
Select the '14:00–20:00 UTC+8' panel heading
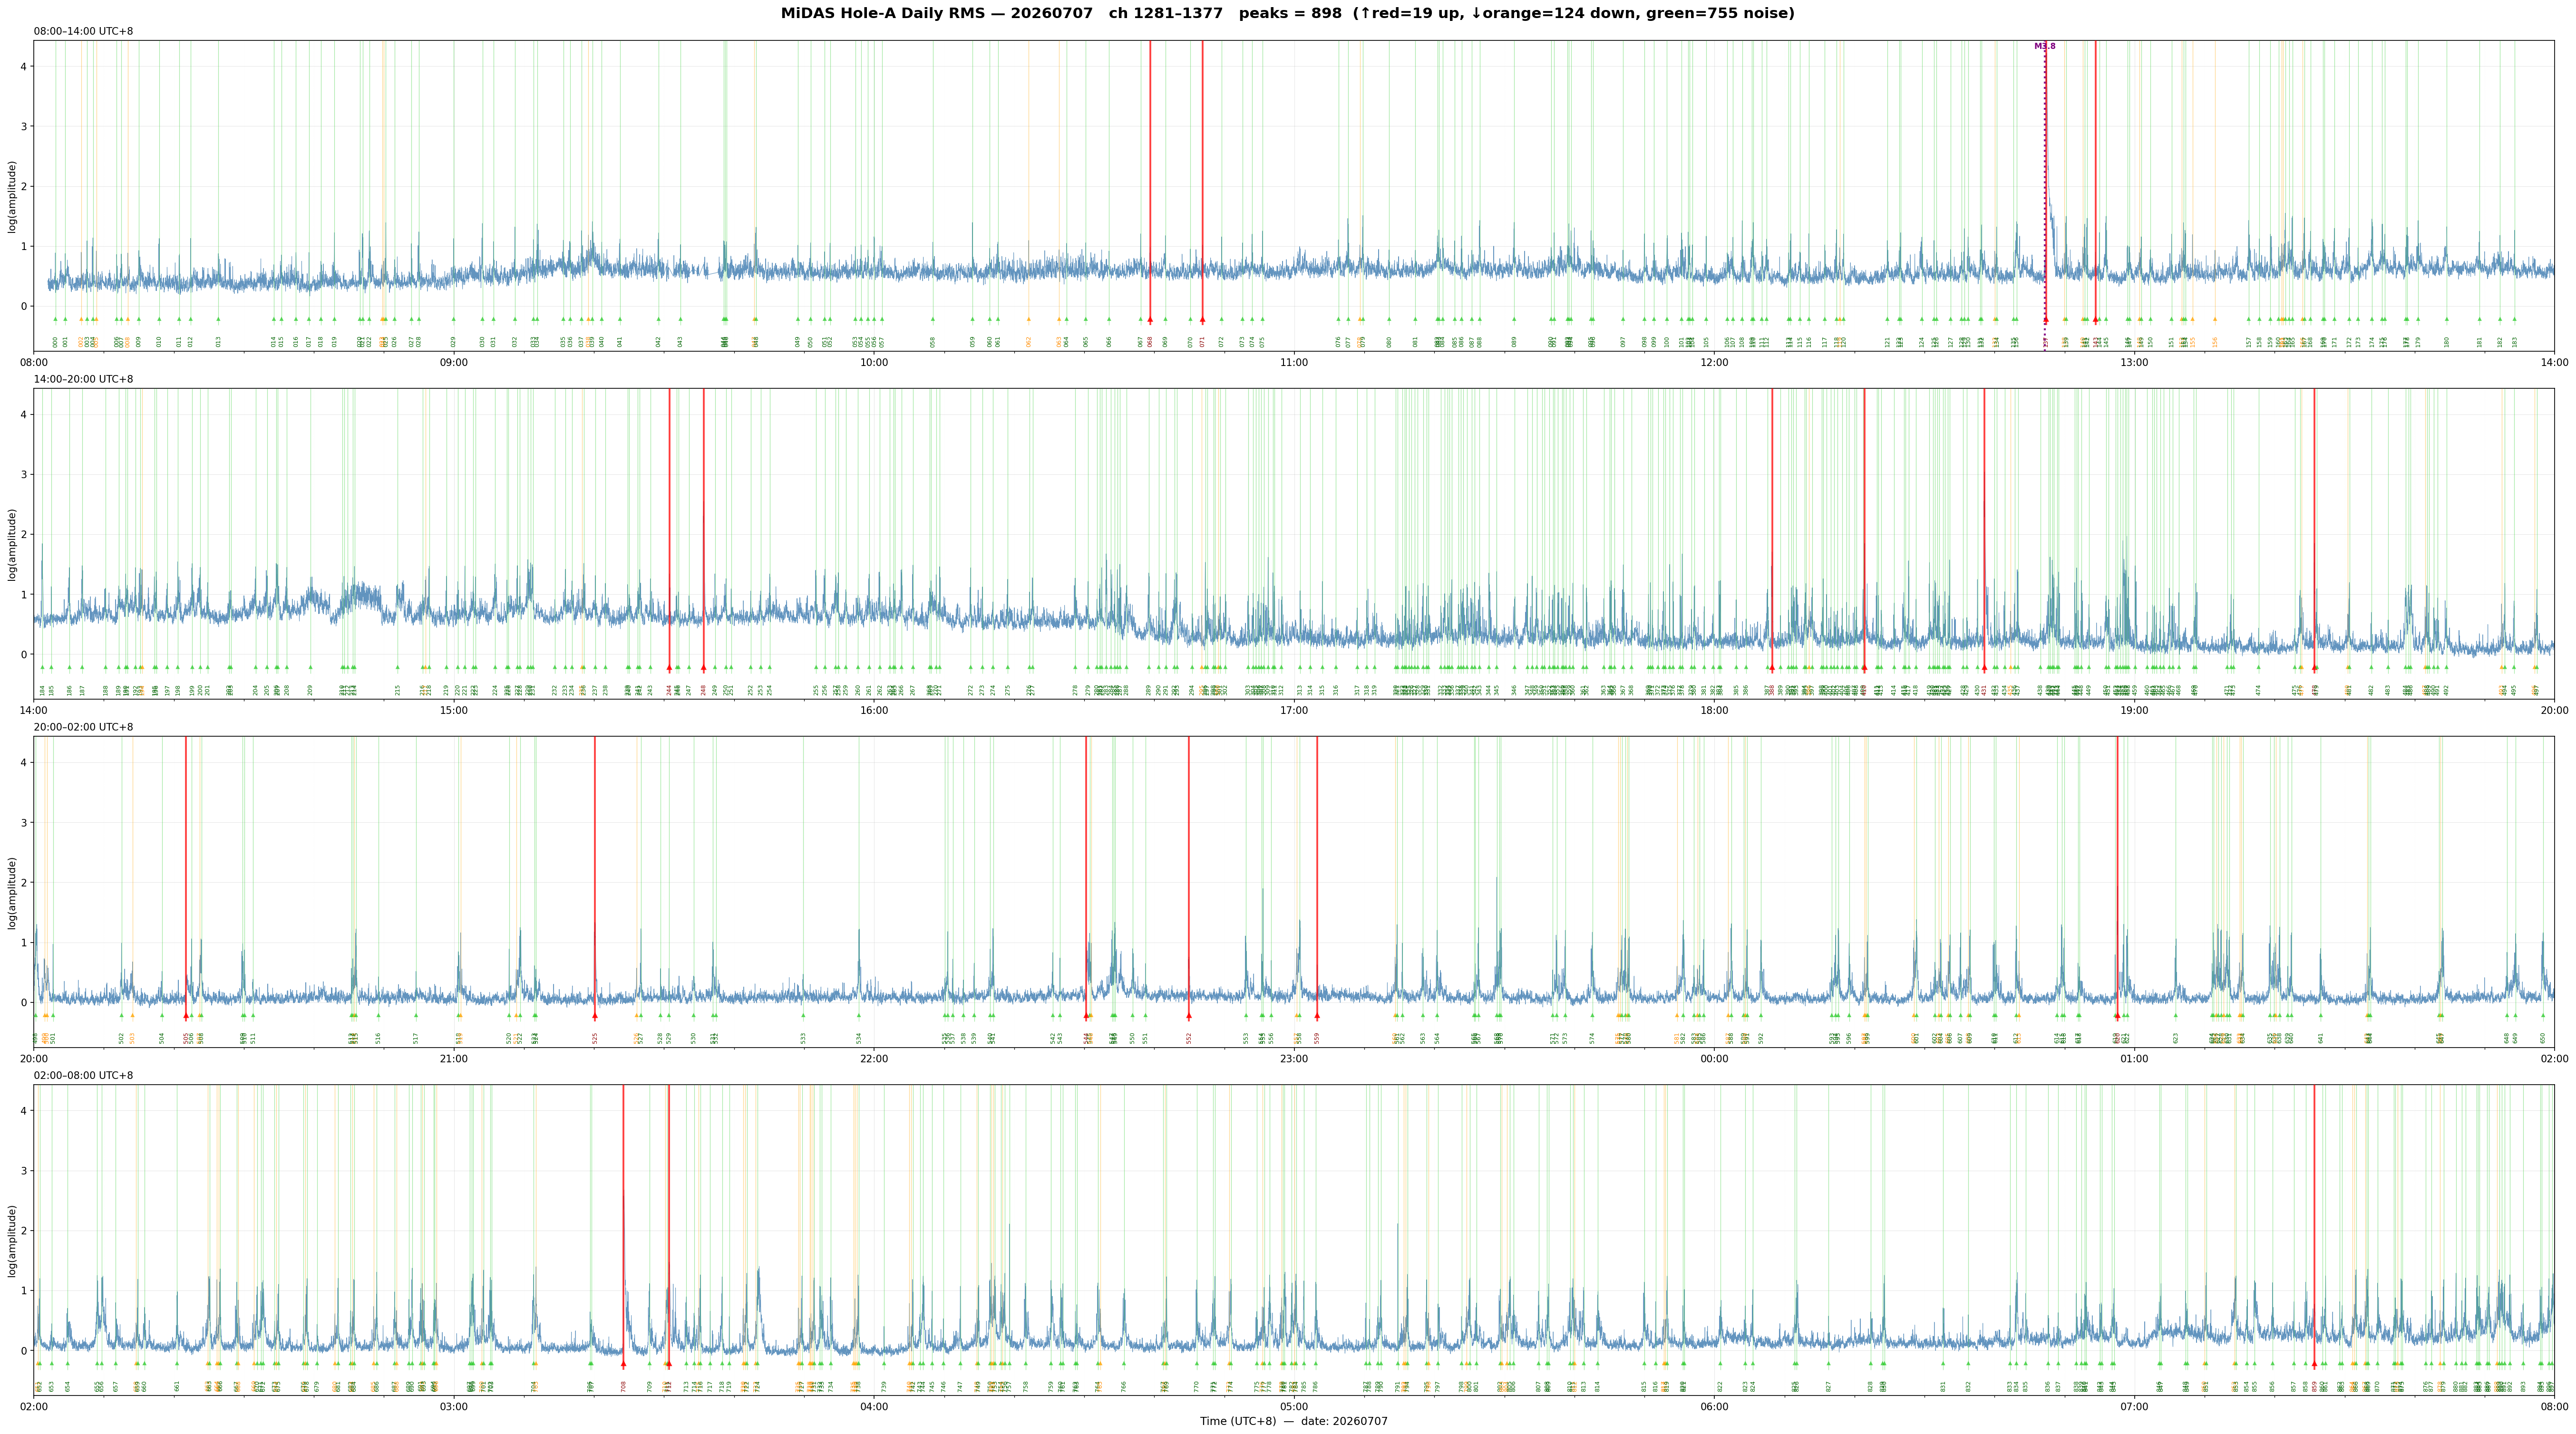coord(83,379)
